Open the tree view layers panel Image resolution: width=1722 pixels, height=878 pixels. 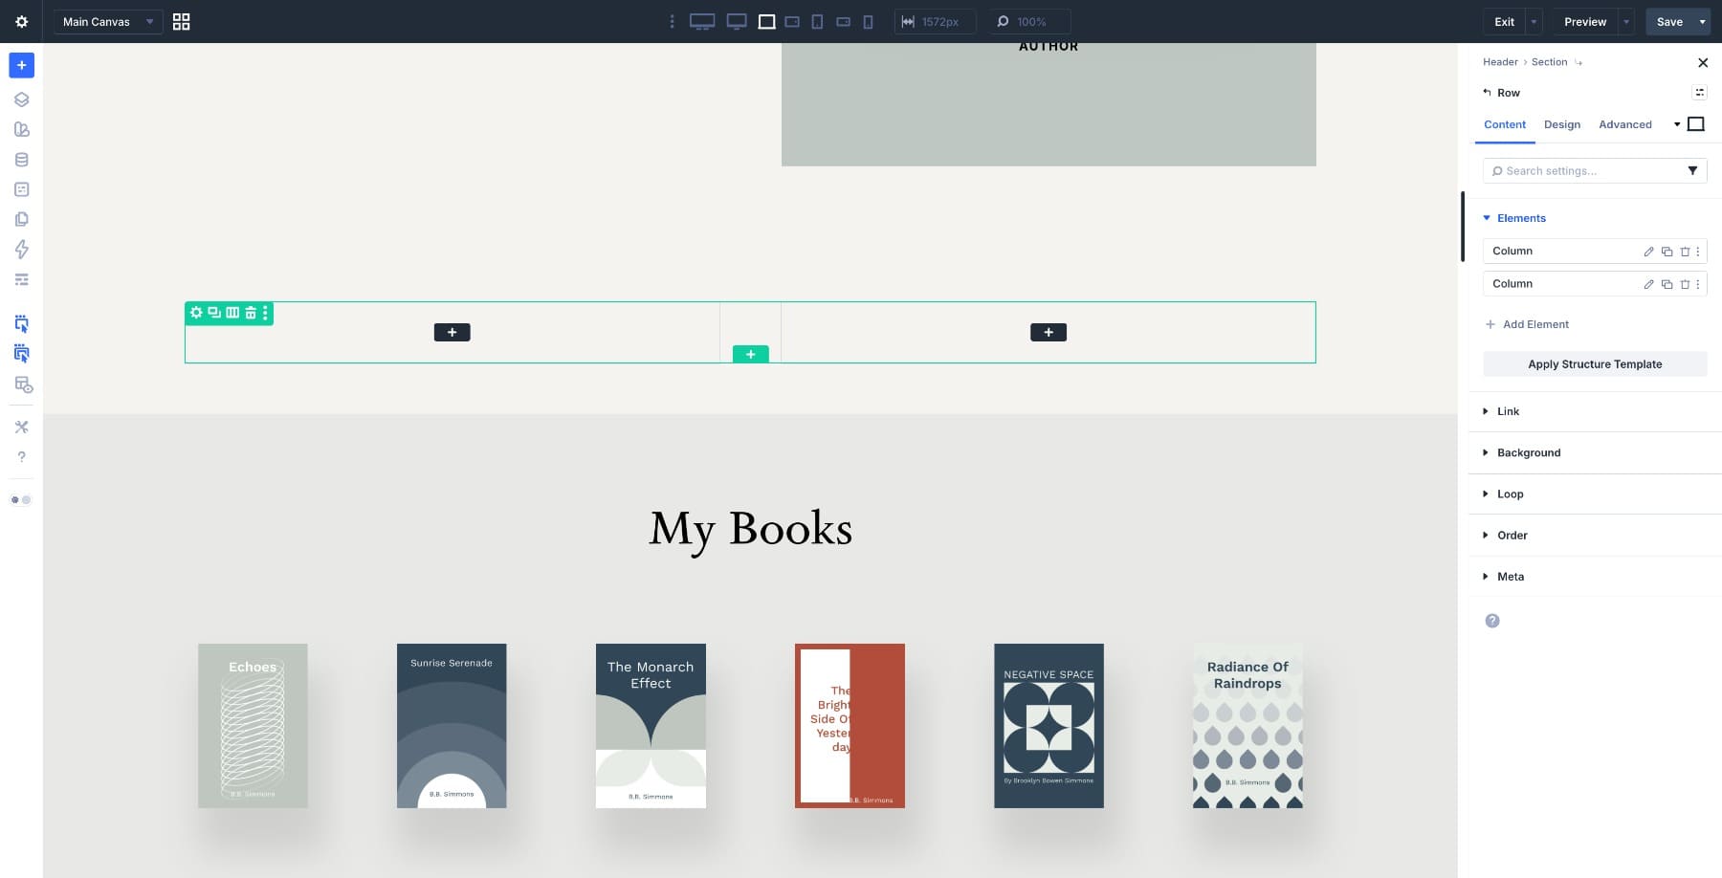(21, 99)
